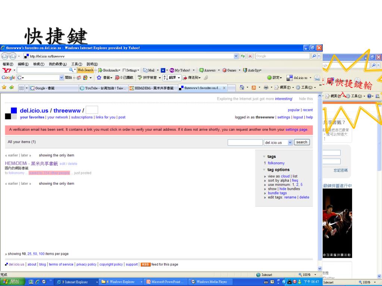
Task: Click the page vertical scrollbar down arrow
Action: (320, 268)
